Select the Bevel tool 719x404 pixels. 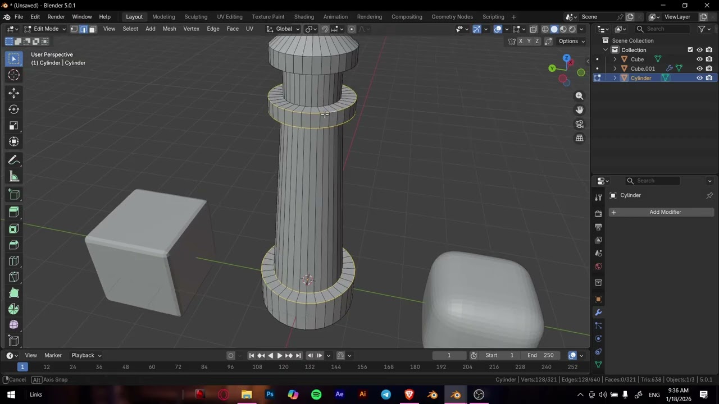(x=14, y=245)
